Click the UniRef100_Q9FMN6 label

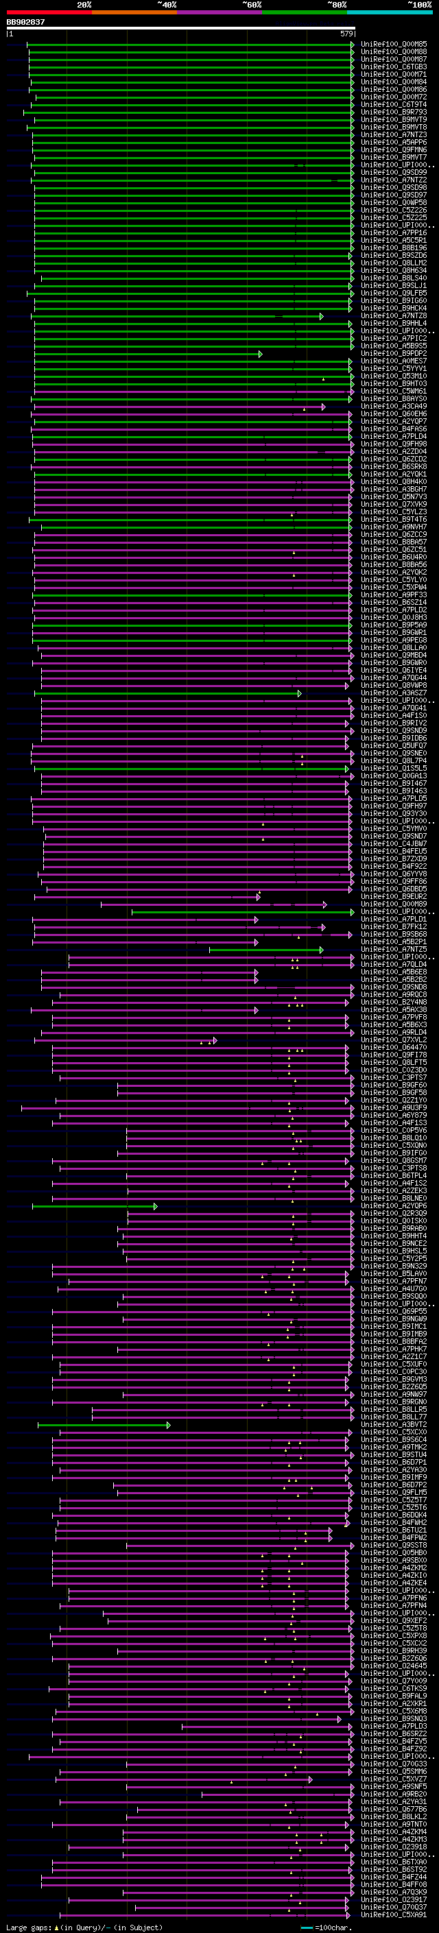point(394,150)
